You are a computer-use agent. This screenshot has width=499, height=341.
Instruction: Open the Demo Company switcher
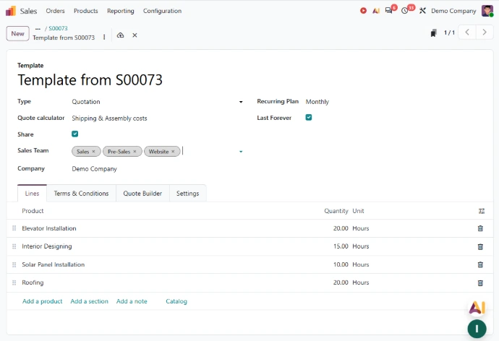(453, 11)
